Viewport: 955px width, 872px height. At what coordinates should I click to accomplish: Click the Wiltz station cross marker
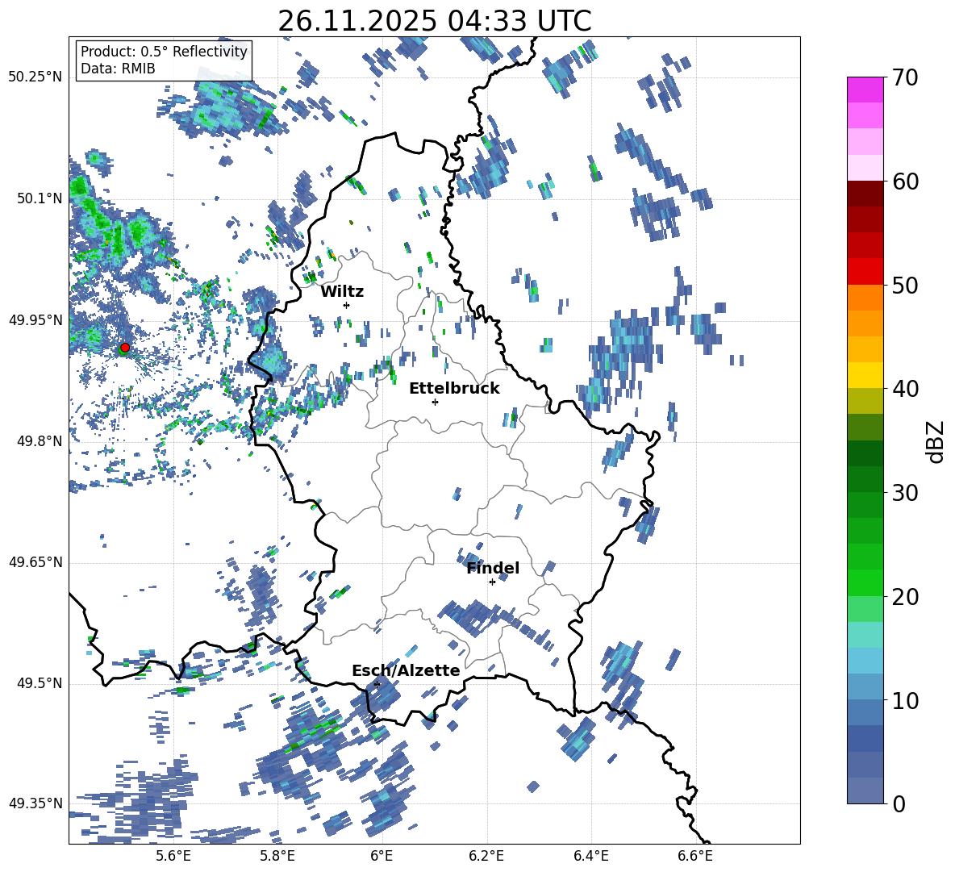[x=347, y=305]
